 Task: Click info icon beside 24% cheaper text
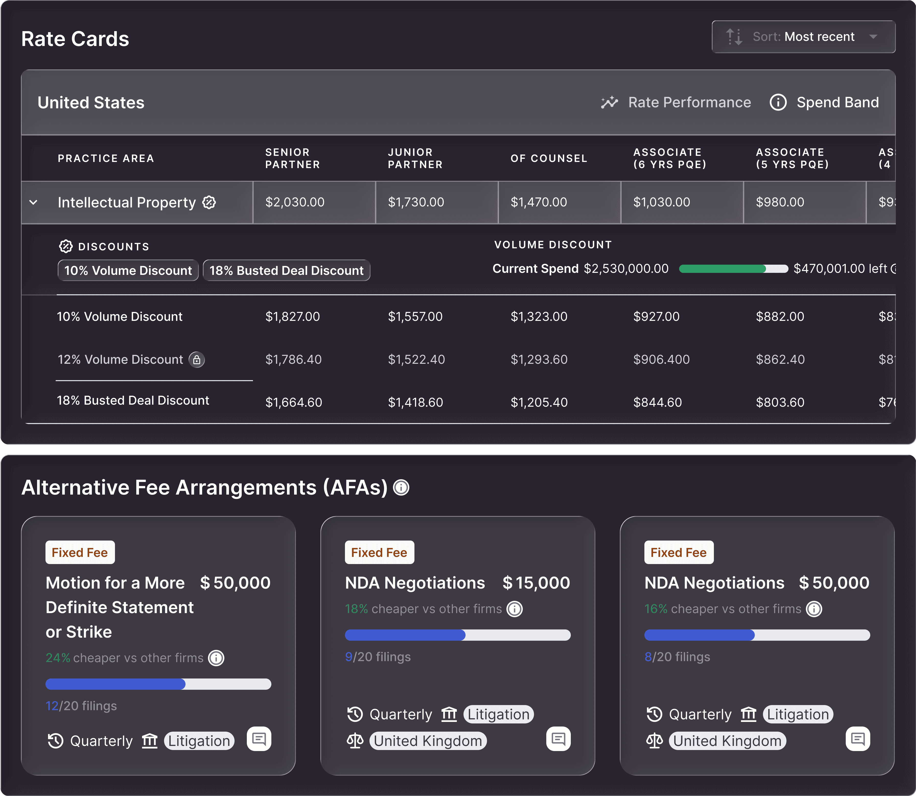[216, 658]
